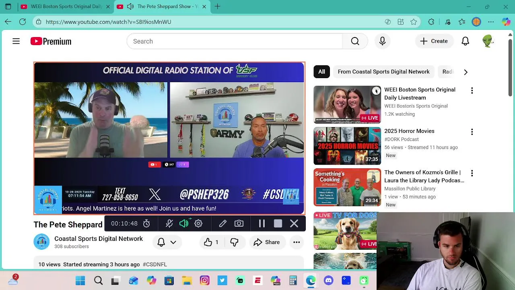Take a screenshot with recorder camera
The image size is (515, 290).
pyautogui.click(x=239, y=224)
